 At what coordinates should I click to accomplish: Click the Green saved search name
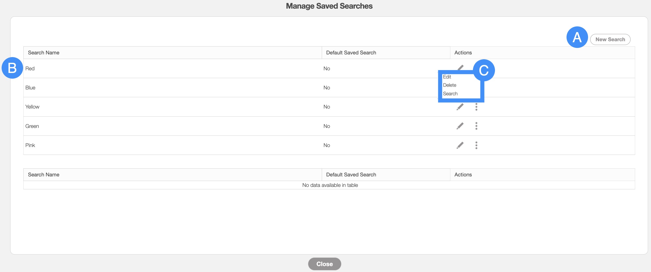coord(32,126)
